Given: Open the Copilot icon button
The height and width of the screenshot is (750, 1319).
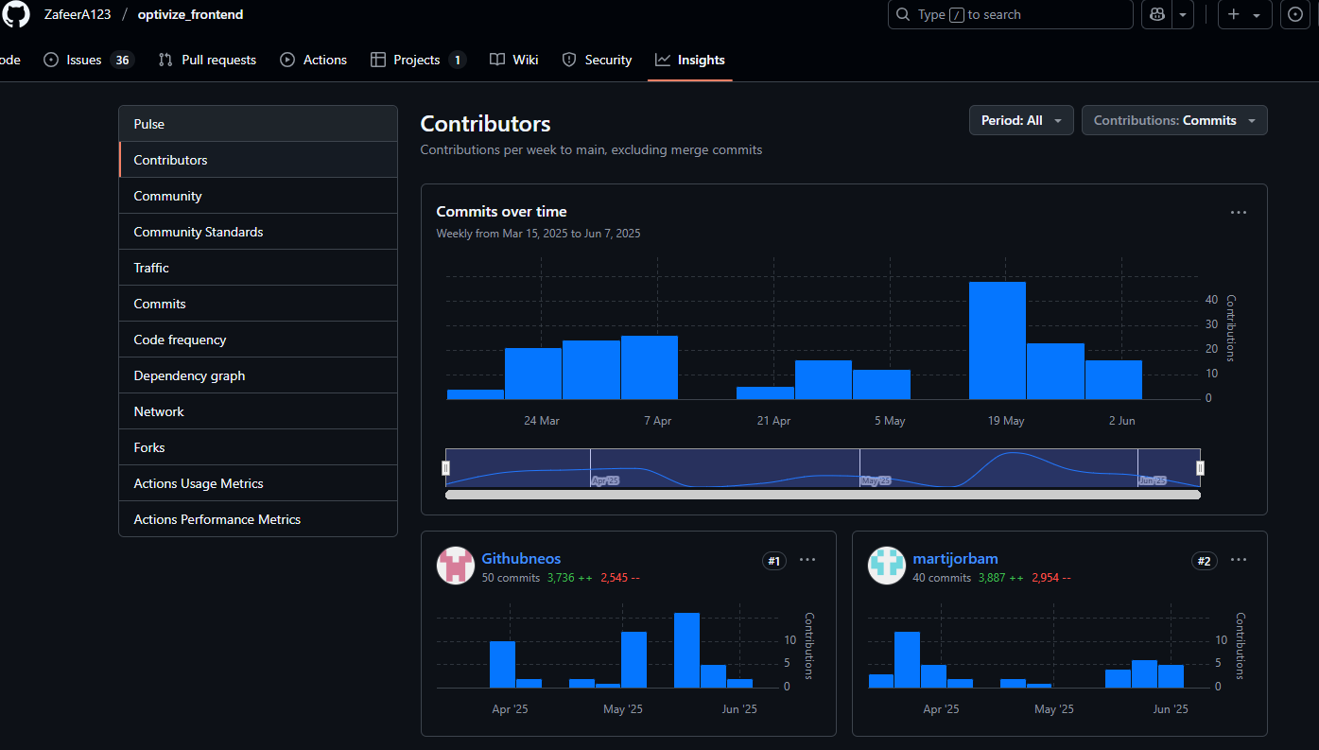Looking at the screenshot, I should (1156, 14).
